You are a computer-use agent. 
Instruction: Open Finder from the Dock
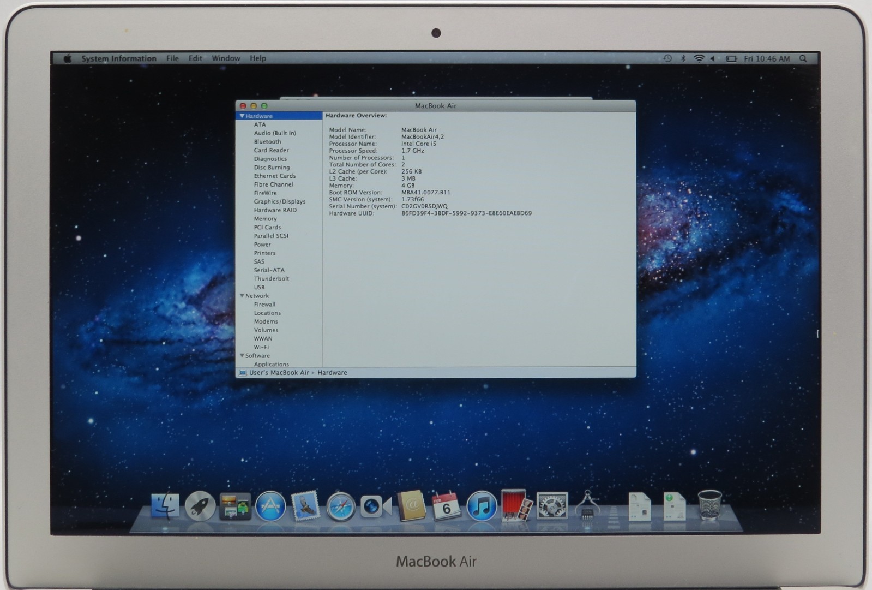[x=165, y=506]
